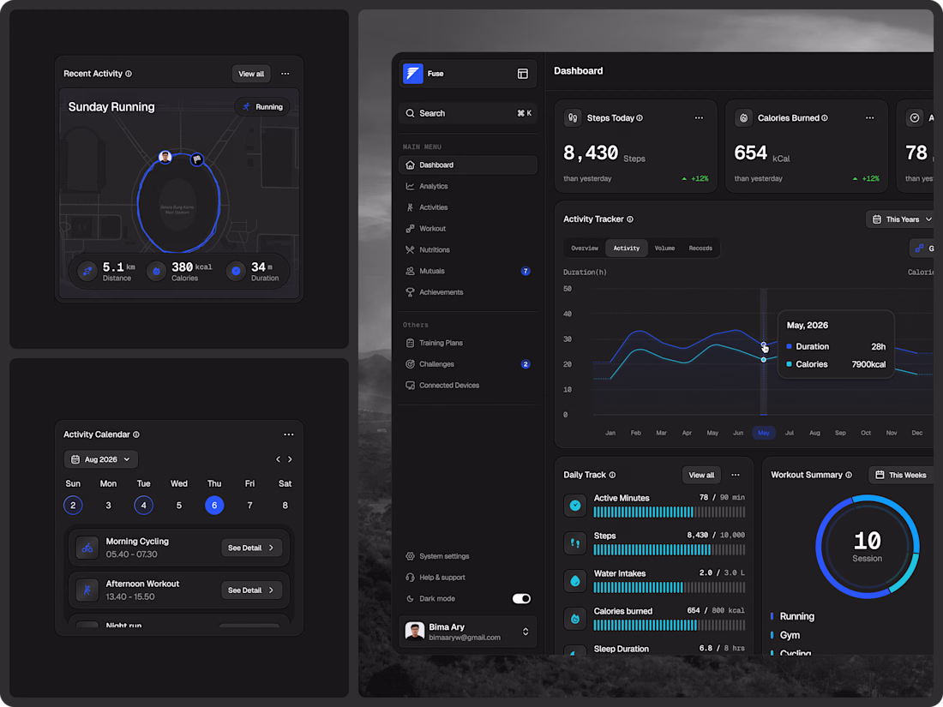Click the Search field in sidebar
The width and height of the screenshot is (943, 707).
click(x=467, y=113)
